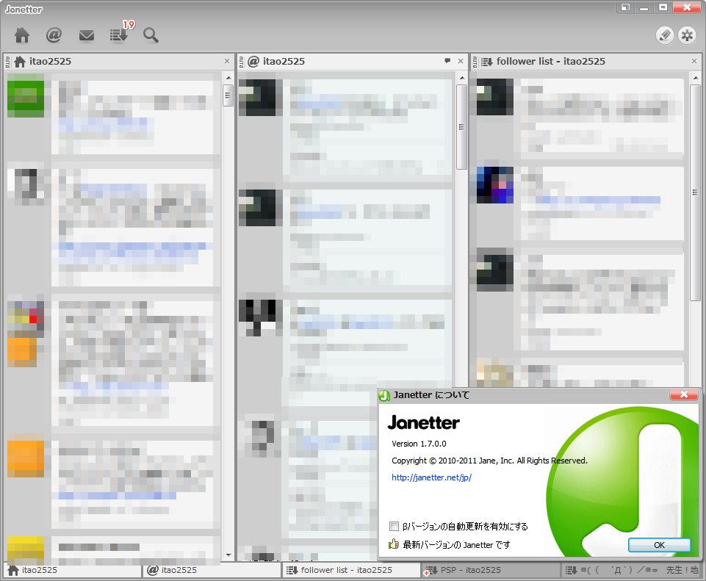
Task: Click the thumbs-up icon in about dialog
Action: click(394, 544)
